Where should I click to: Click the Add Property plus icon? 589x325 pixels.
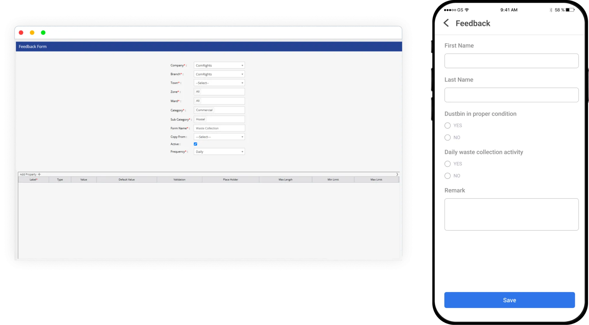pos(39,174)
